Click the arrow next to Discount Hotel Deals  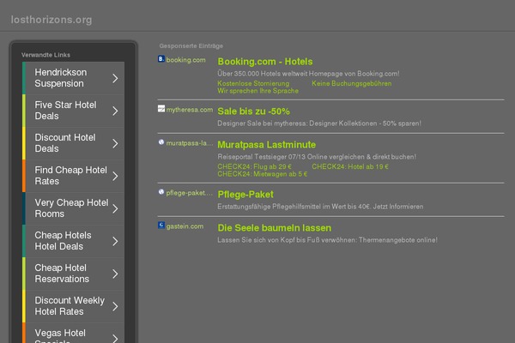coord(115,143)
